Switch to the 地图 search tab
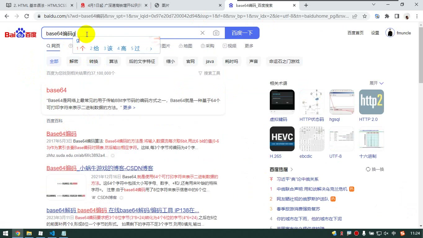Viewport: 423px width, 238px height. 185,46
